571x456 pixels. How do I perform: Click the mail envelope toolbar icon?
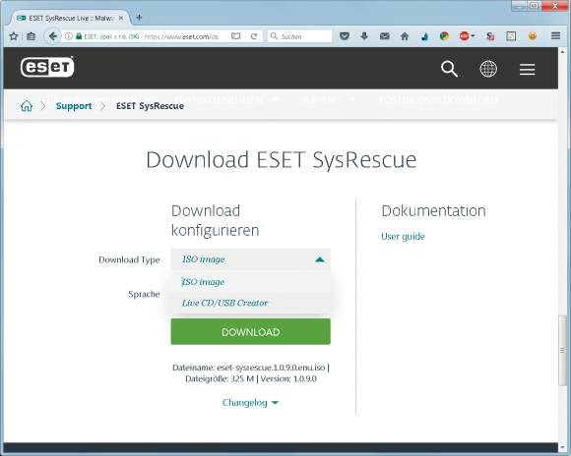click(x=385, y=36)
